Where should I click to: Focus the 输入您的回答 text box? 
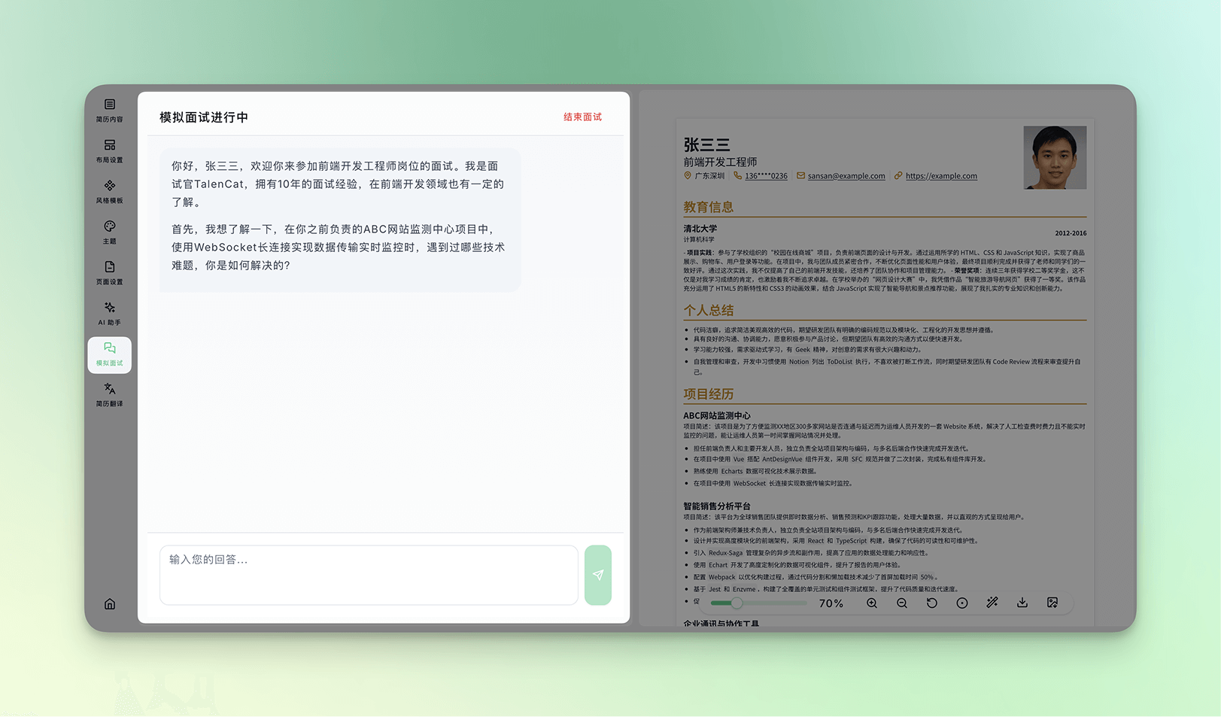(369, 575)
